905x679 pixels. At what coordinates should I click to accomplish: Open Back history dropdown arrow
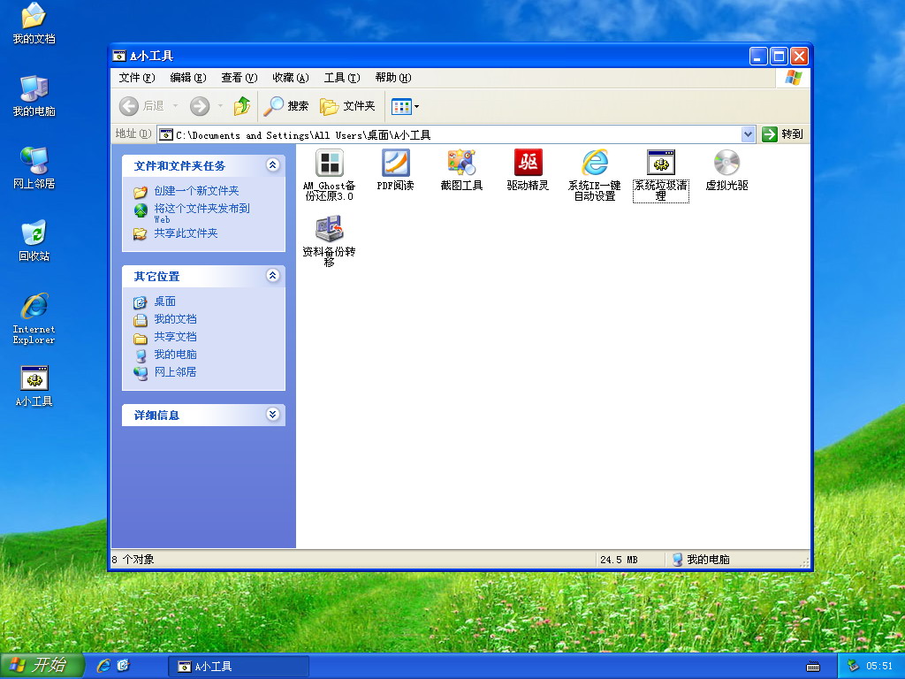[x=176, y=106]
